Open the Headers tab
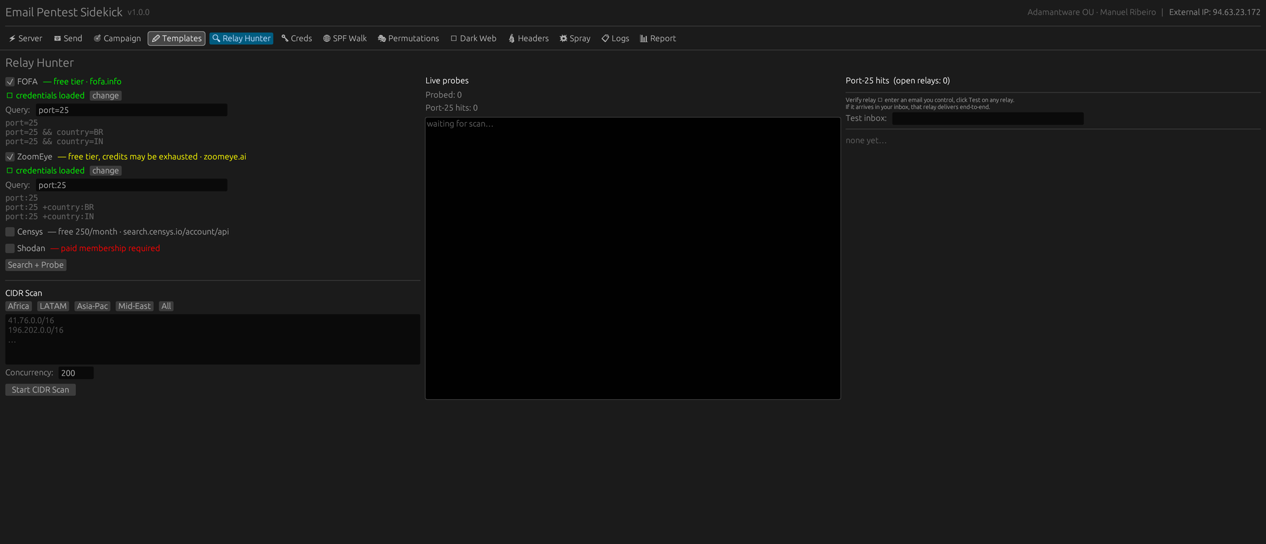Viewport: 1266px width, 544px height. click(529, 39)
